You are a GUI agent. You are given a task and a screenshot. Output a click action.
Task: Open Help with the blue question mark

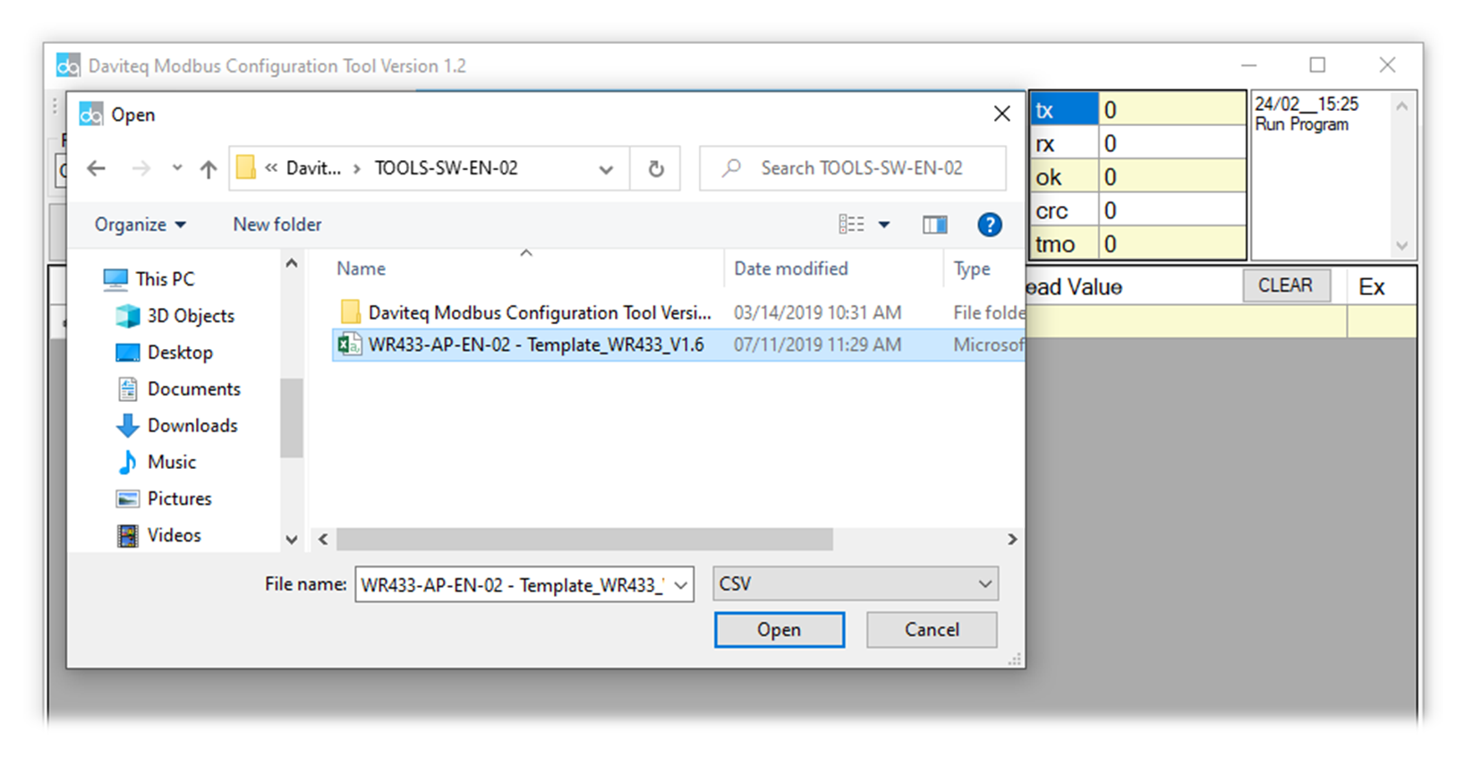tap(990, 225)
